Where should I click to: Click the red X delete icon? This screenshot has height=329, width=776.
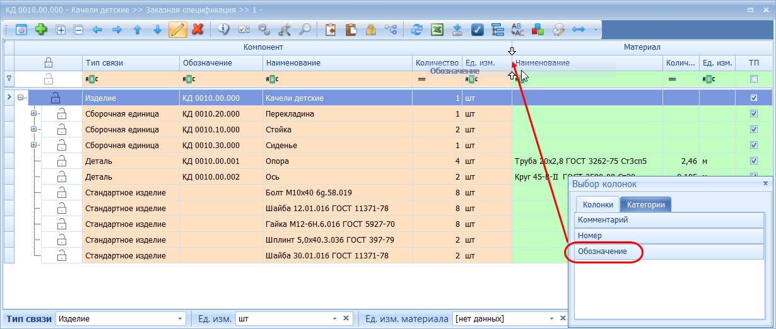coord(197,29)
